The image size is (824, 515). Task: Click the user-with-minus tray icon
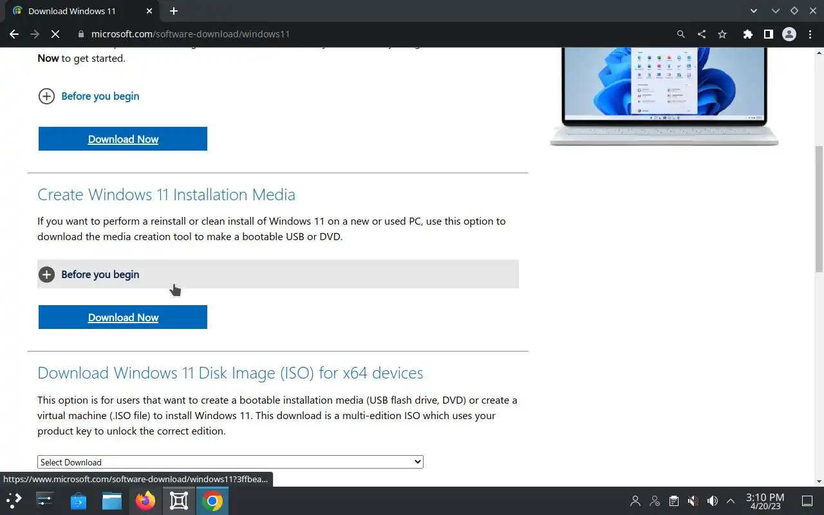655,501
